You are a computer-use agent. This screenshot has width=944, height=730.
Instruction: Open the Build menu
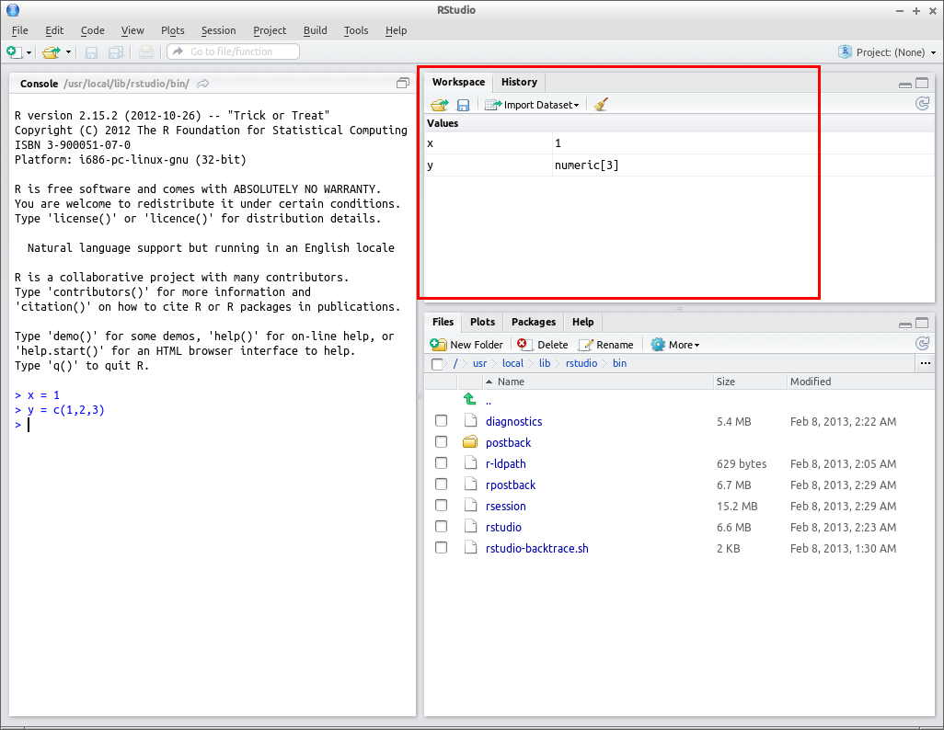(315, 30)
